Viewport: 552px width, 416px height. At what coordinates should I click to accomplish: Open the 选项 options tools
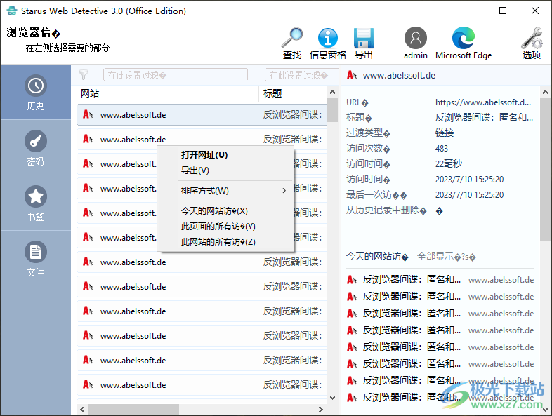531,43
